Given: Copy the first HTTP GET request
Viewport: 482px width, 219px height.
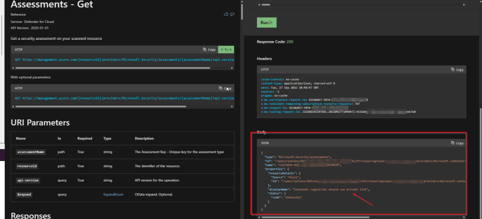Looking at the screenshot, I should 209,49.
